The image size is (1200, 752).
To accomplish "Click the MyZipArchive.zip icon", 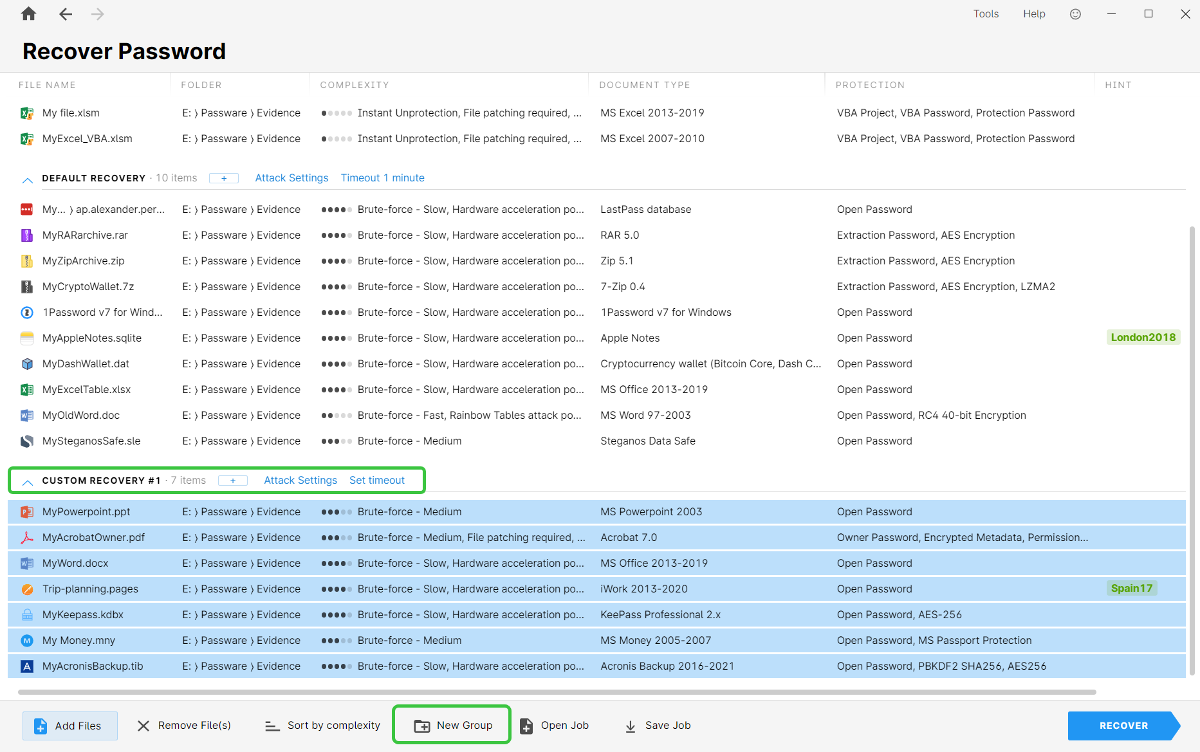I will [x=27, y=261].
